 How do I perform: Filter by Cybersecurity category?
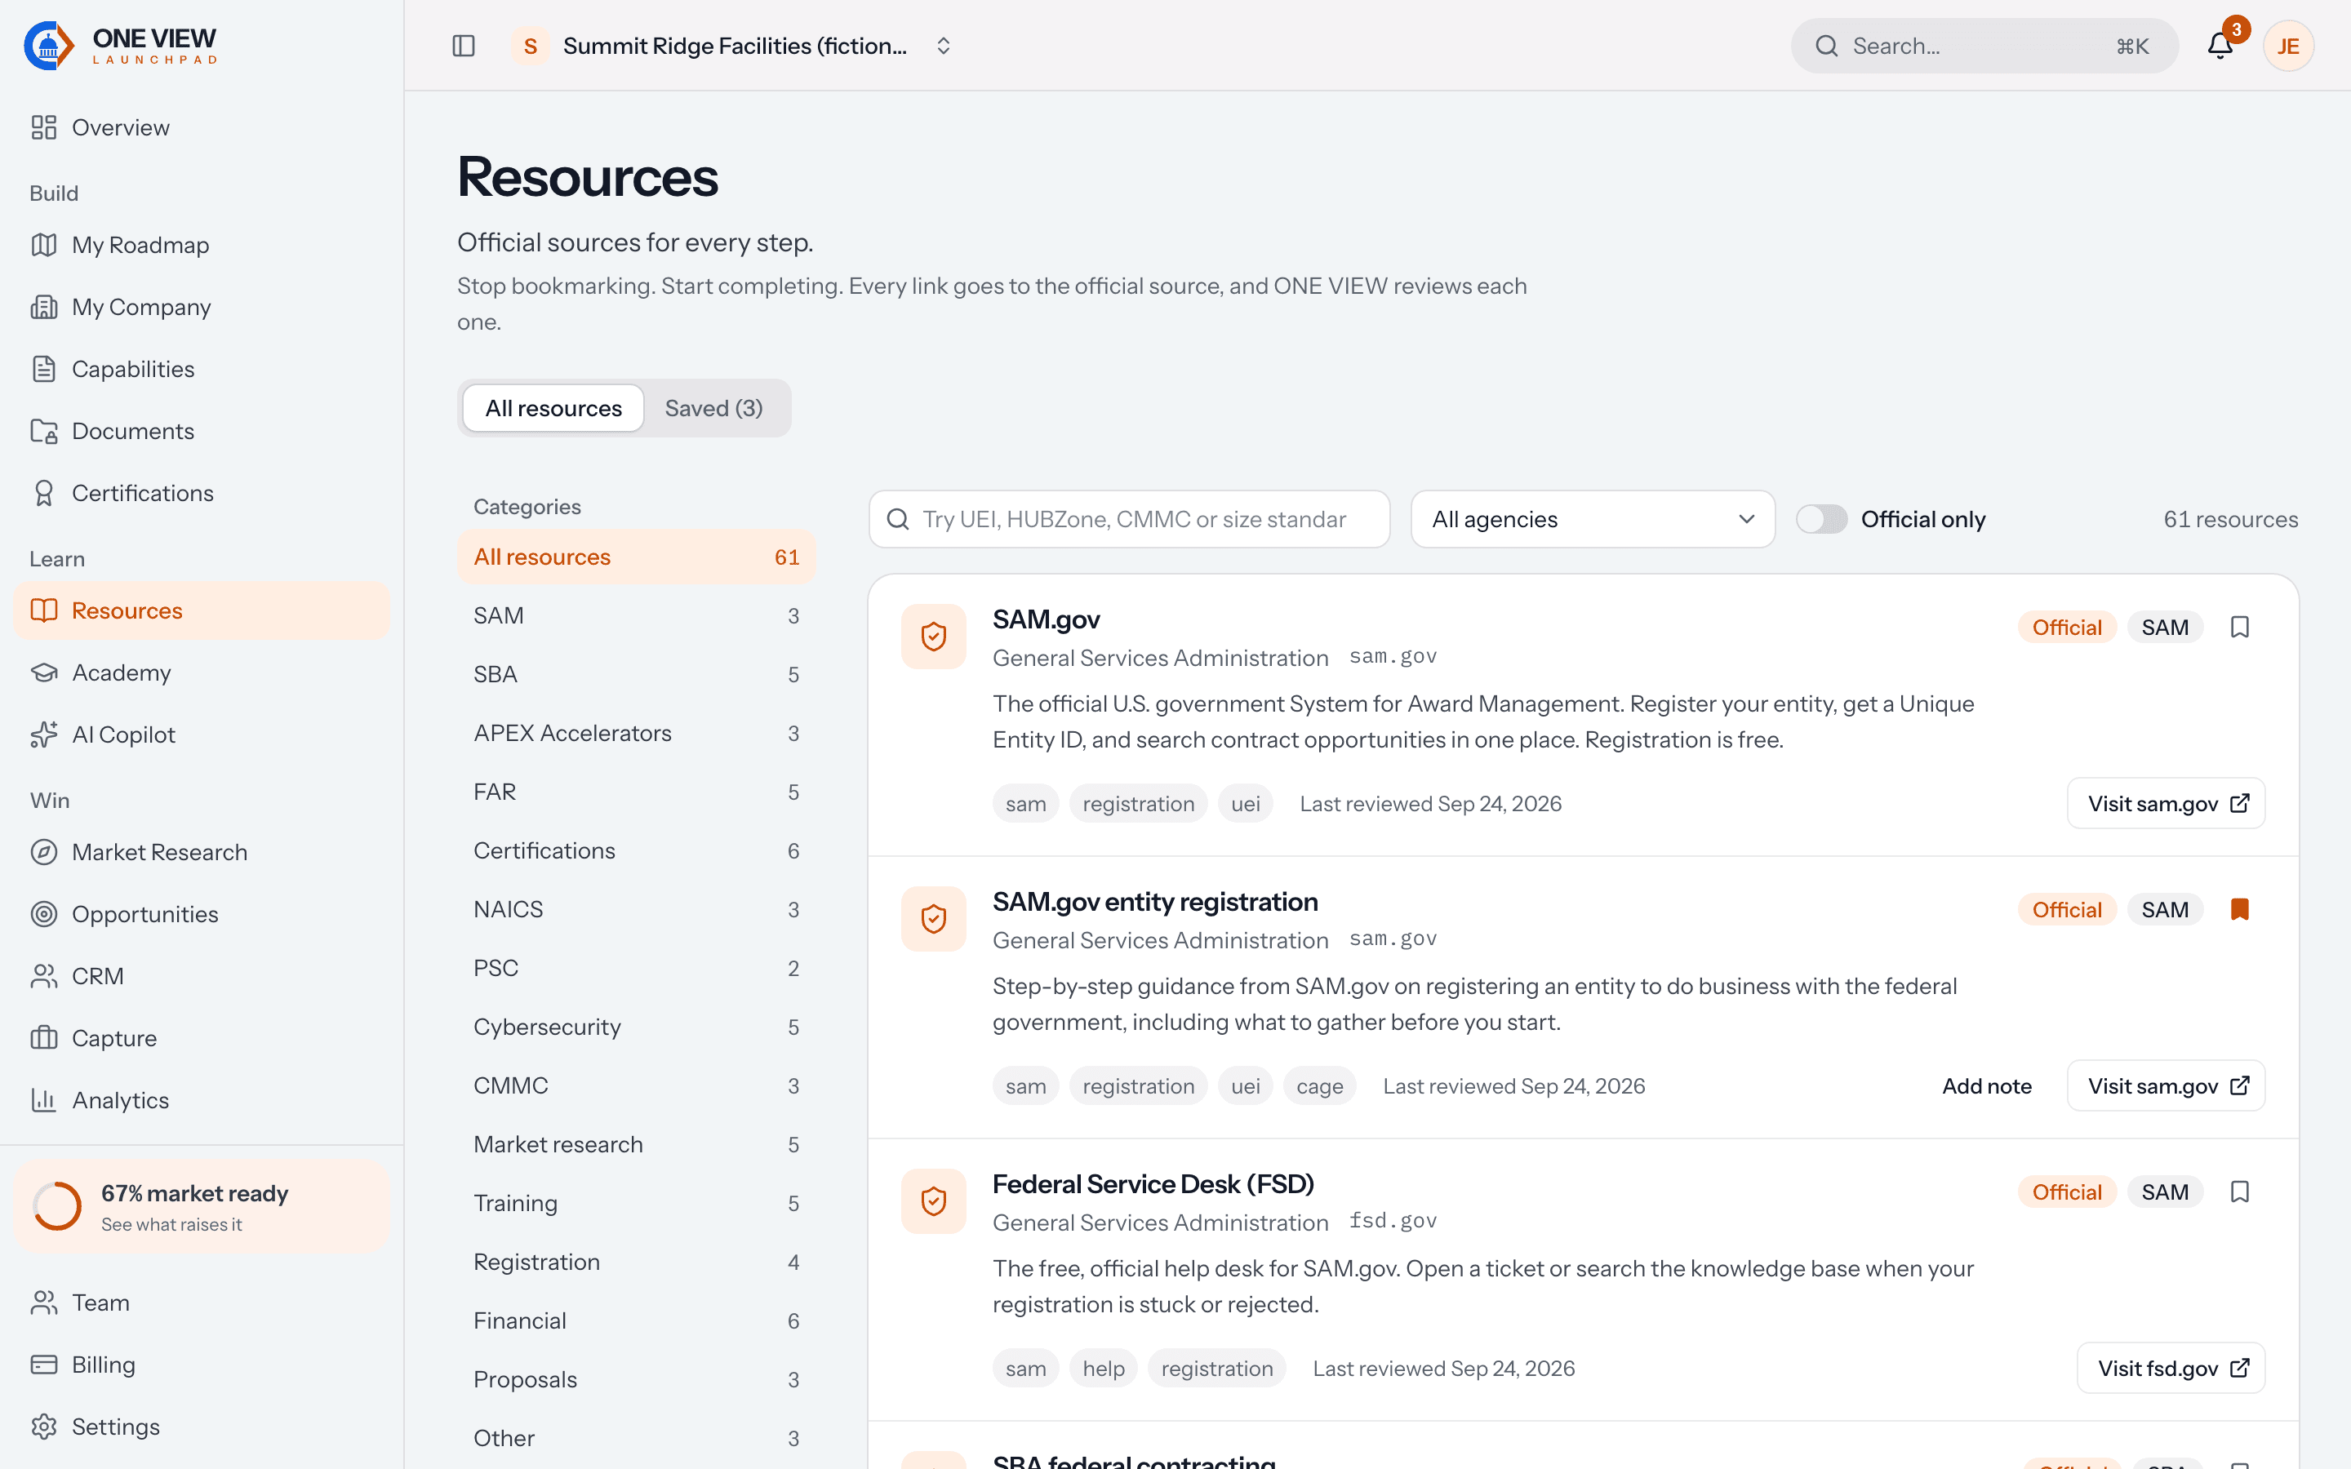[x=637, y=1027]
